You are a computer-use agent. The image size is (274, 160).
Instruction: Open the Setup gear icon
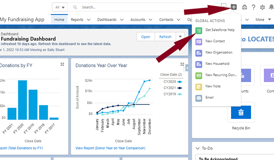262,7
